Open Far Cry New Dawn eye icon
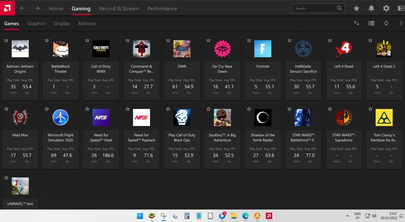 tap(222, 49)
